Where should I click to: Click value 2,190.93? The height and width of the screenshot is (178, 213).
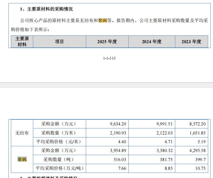pyautogui.click(x=118, y=133)
